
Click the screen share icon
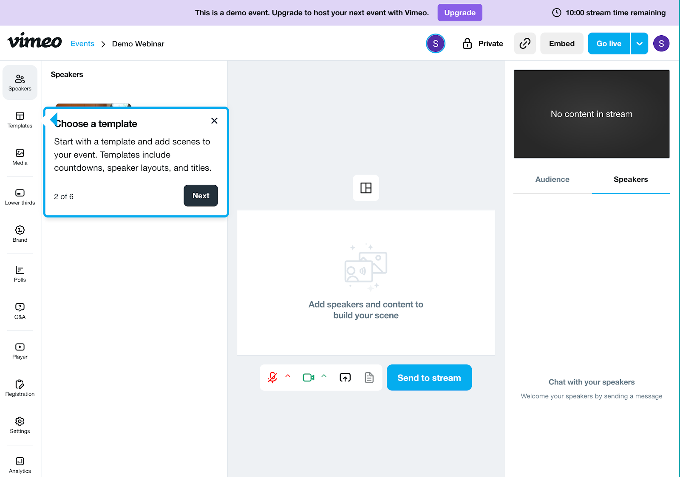click(x=345, y=377)
